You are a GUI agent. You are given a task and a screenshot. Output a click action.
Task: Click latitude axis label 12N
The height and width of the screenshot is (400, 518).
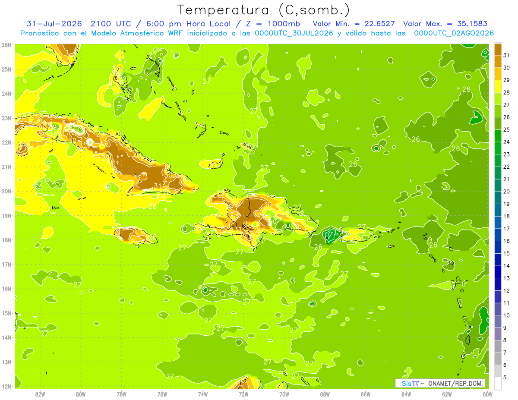click(x=6, y=386)
